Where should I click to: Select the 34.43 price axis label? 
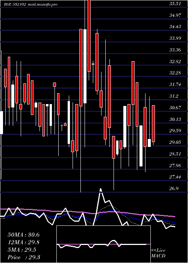click(175, 27)
